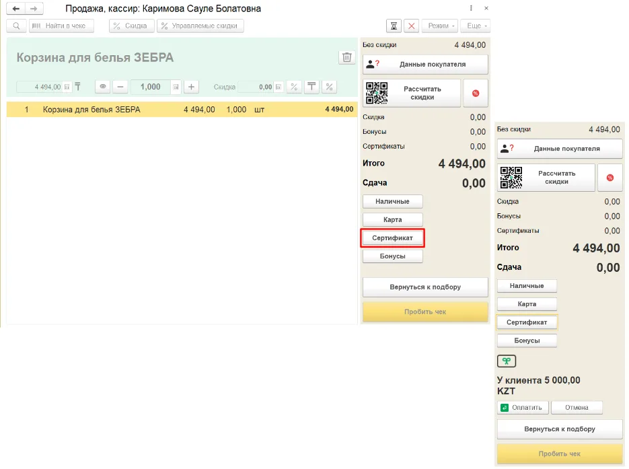Click Карта in the panel containing Оплатить
The height and width of the screenshot is (469, 629).
click(x=527, y=304)
